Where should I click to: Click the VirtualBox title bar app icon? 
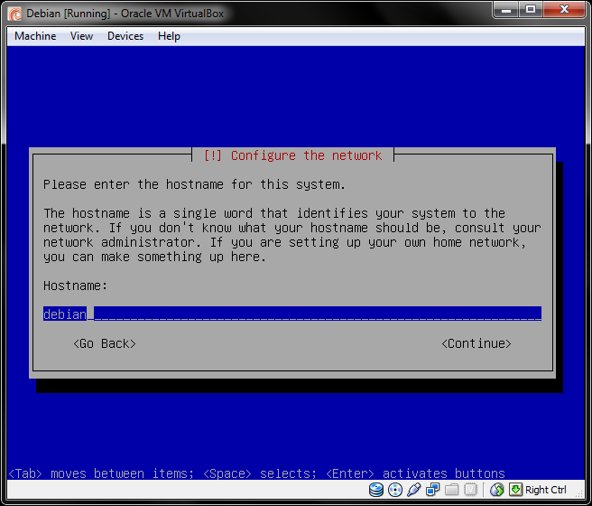[x=15, y=14]
